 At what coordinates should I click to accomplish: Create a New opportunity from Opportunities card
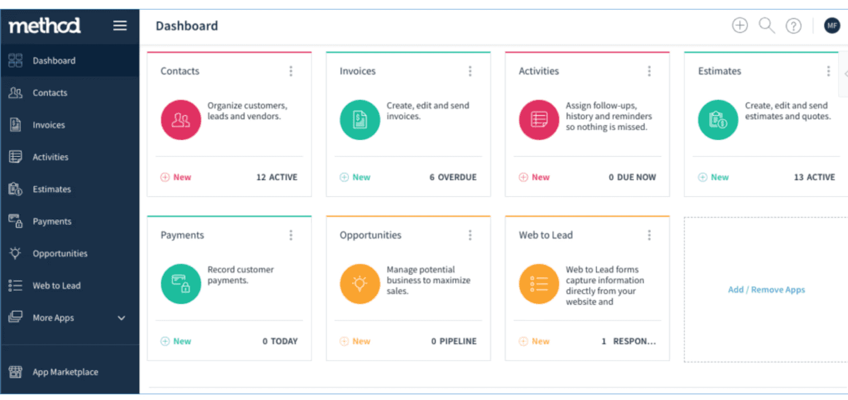[355, 341]
